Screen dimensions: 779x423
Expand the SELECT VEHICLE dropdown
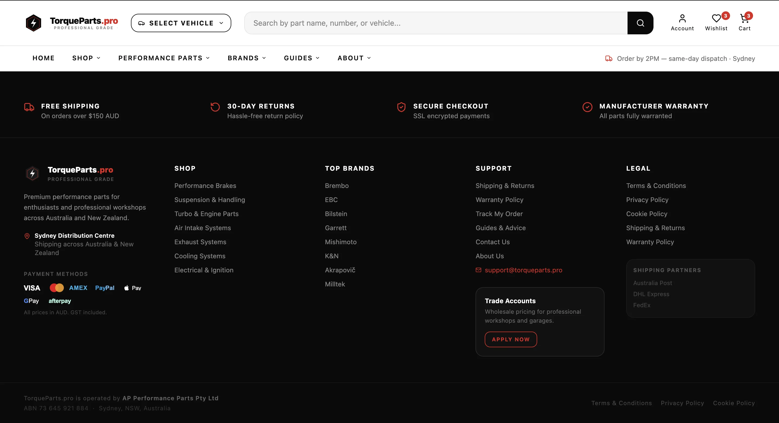click(180, 23)
